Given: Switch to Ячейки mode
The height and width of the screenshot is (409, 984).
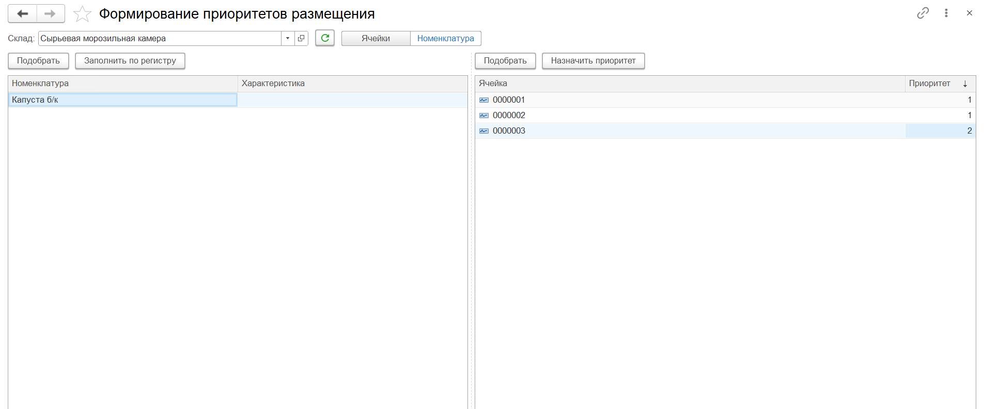Looking at the screenshot, I should [x=376, y=39].
